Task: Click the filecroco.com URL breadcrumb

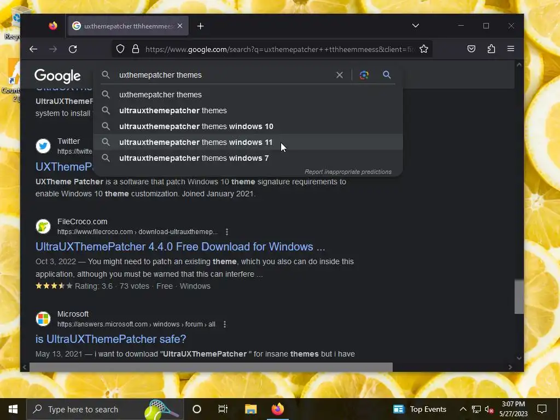Action: coord(137,232)
